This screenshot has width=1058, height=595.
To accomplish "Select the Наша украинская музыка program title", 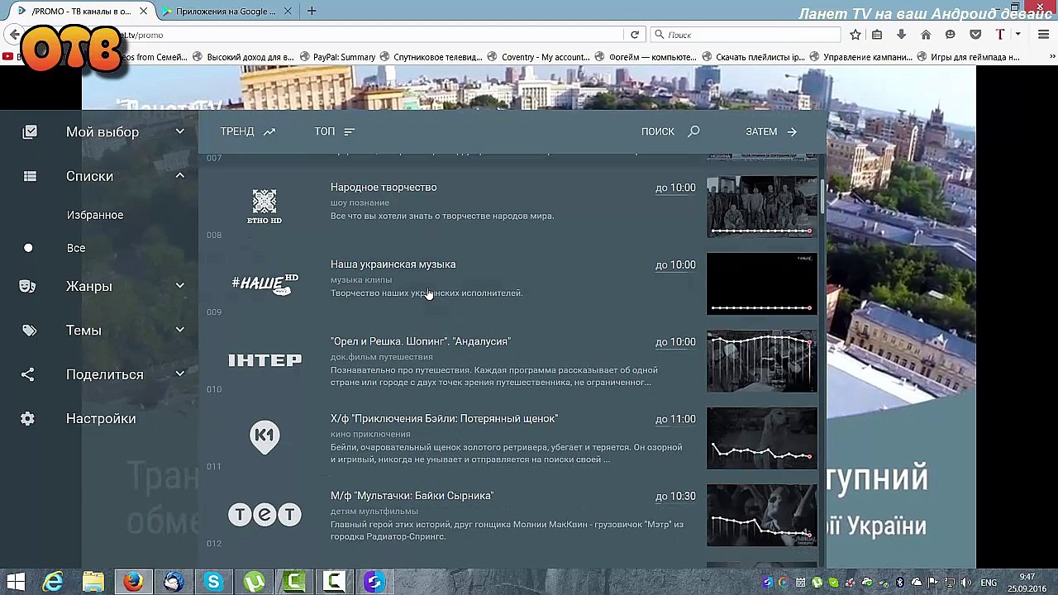I will (x=393, y=264).
